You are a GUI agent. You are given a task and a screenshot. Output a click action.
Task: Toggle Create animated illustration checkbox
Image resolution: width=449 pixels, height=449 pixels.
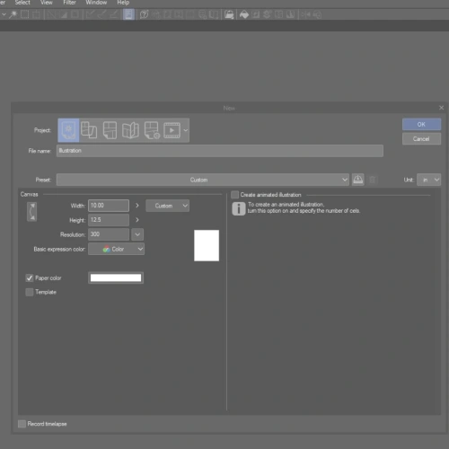pos(235,195)
